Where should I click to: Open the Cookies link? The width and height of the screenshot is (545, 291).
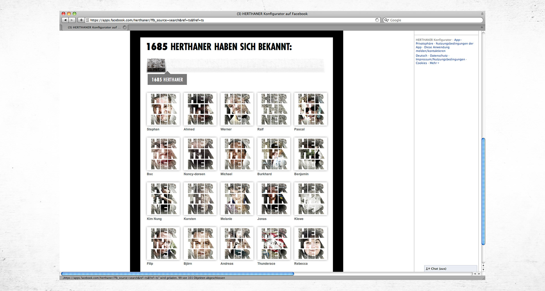pos(421,63)
